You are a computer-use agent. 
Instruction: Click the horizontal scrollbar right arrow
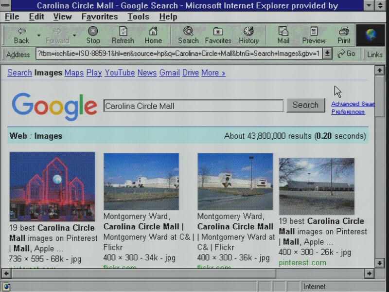click(369, 274)
